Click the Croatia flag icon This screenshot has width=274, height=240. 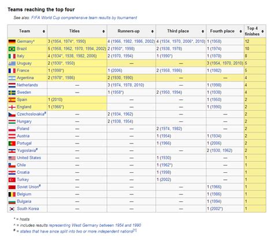coord(12,172)
